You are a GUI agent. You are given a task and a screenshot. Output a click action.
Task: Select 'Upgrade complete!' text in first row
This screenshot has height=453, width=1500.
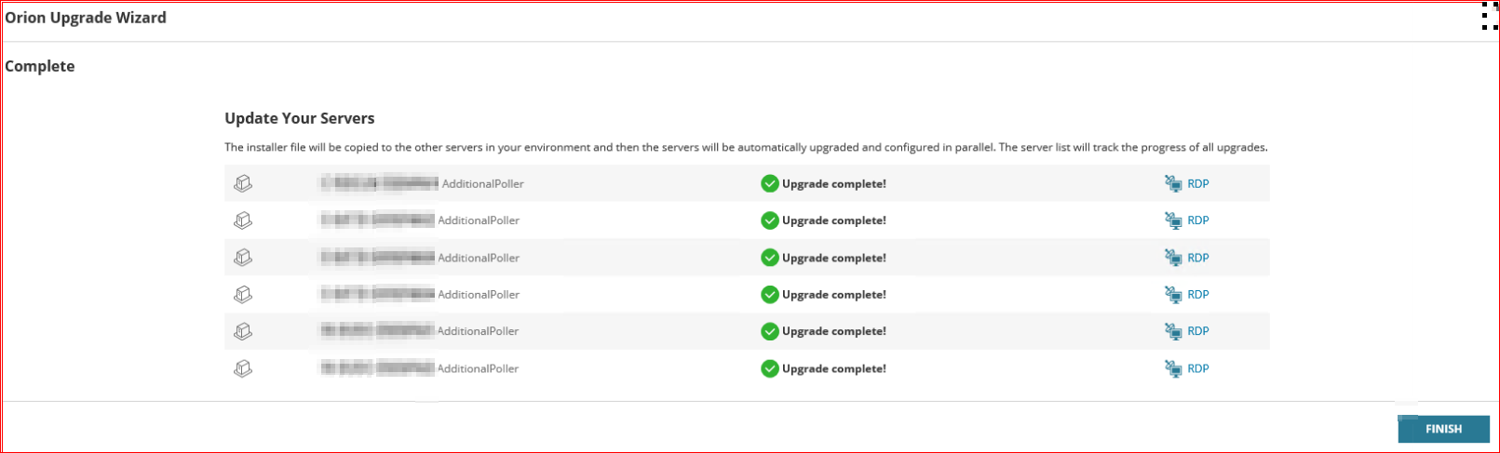(834, 183)
